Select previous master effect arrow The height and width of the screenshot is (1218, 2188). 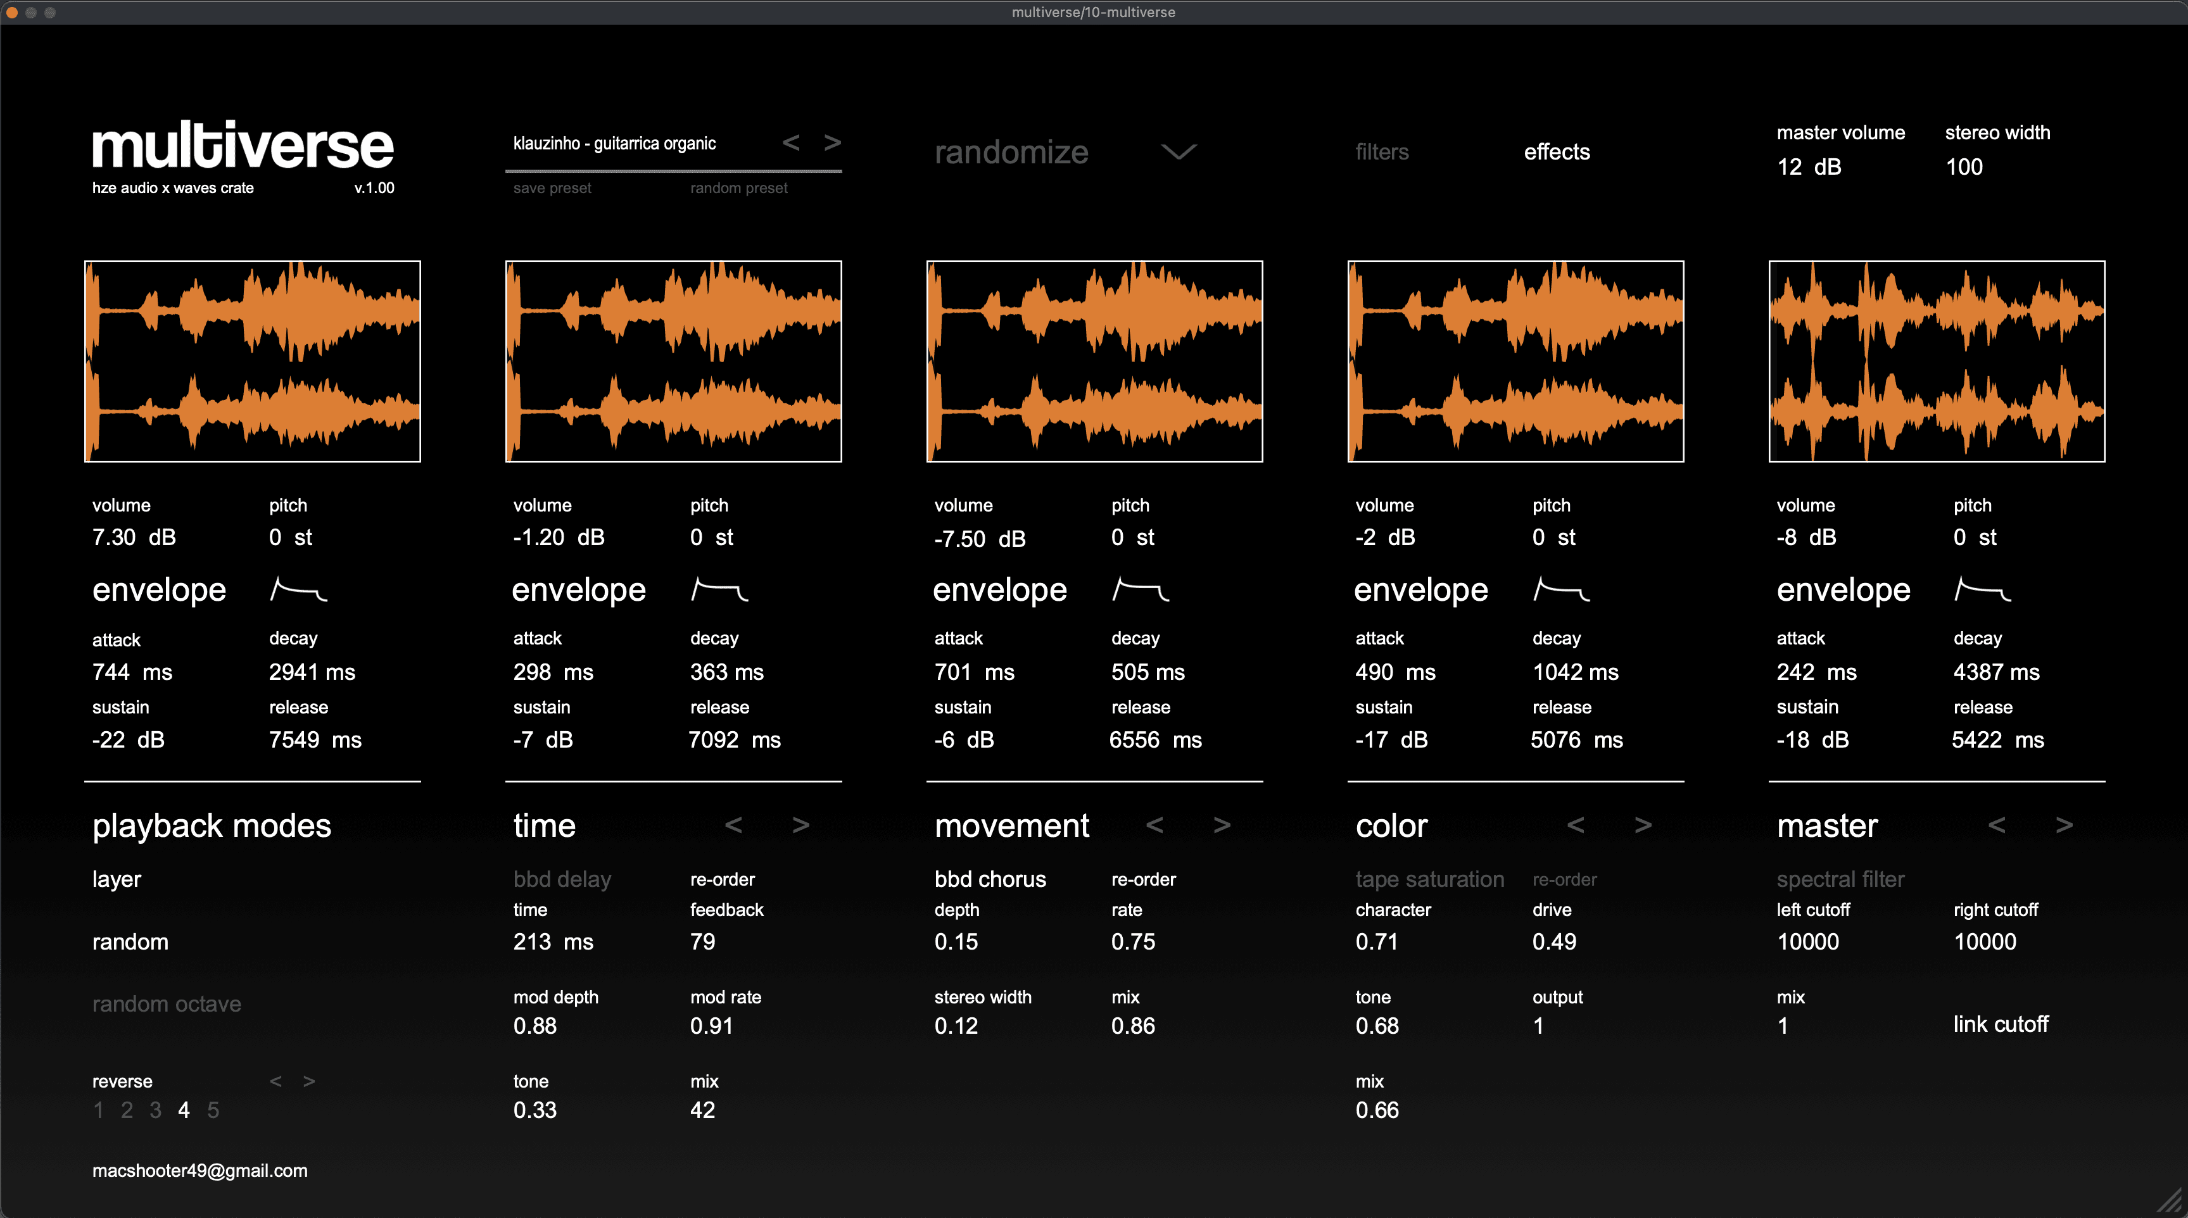click(x=1997, y=825)
